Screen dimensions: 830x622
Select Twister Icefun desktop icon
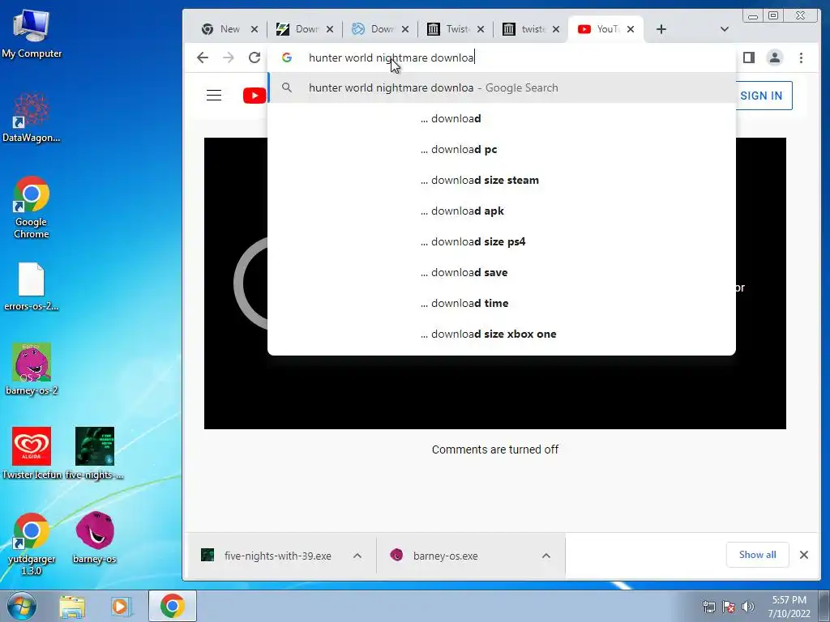(x=32, y=453)
